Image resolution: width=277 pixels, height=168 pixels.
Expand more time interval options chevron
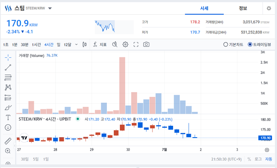point(76,44)
